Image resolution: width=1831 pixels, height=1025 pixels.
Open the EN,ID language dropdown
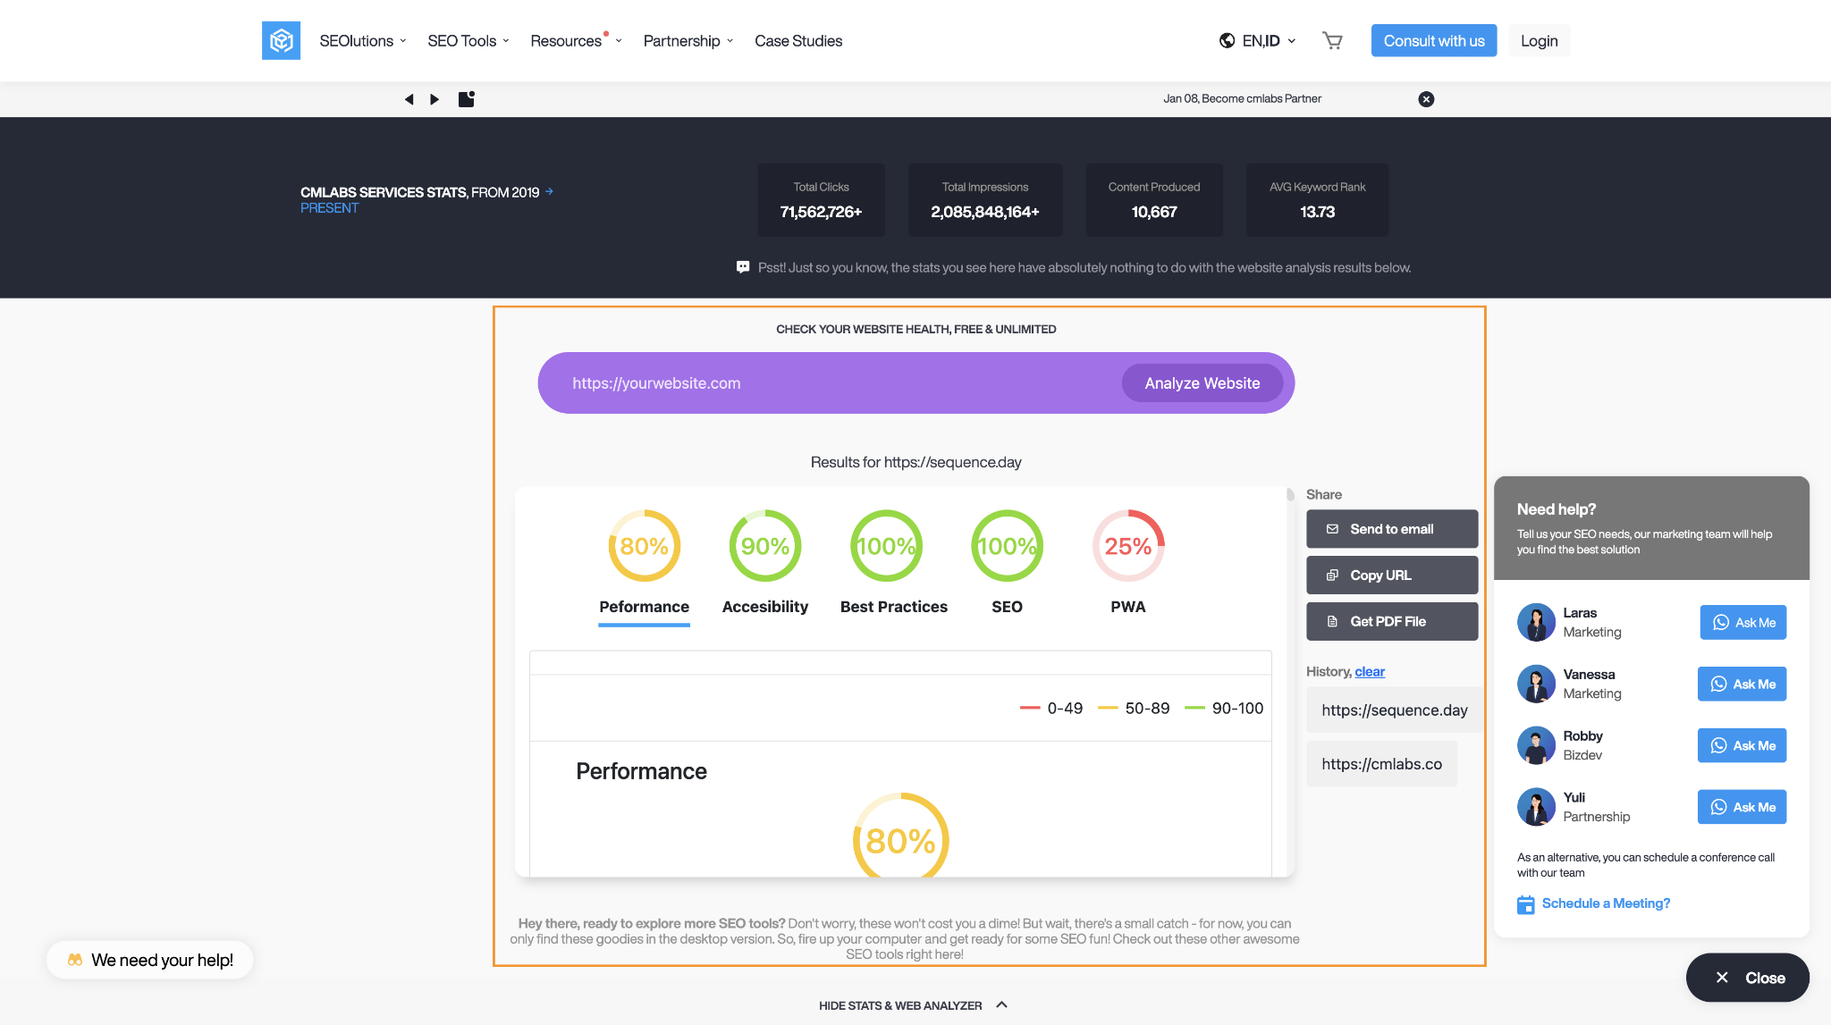pos(1258,41)
